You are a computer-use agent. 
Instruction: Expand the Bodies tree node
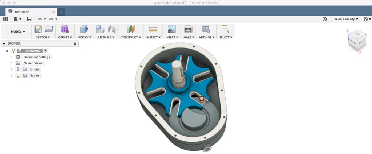pos(11,75)
